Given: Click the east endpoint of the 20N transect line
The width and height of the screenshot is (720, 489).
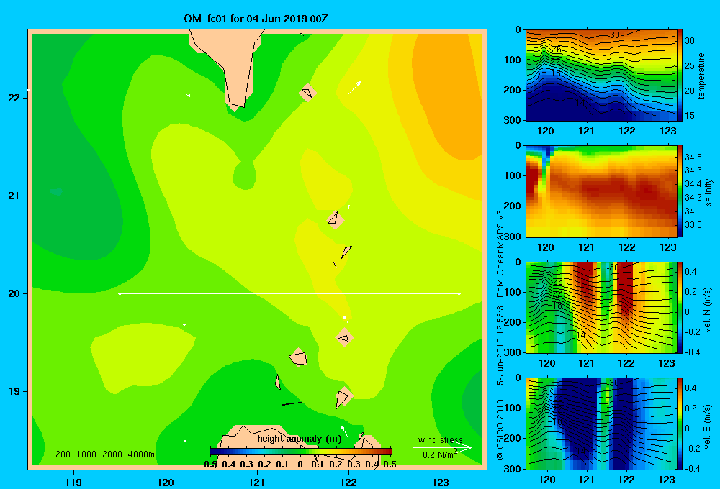Looking at the screenshot, I should (x=459, y=293).
